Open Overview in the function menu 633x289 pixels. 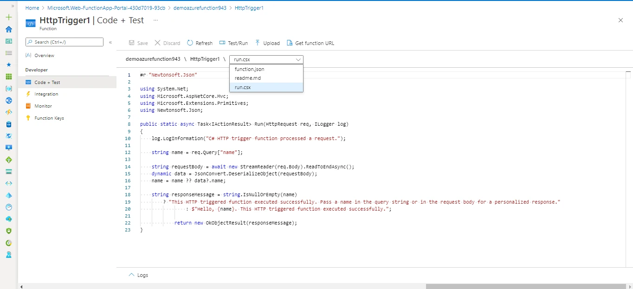click(45, 55)
